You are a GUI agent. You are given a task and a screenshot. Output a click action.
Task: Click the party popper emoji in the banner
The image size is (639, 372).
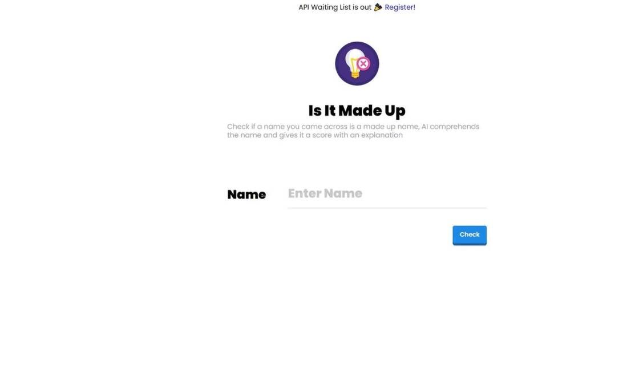point(378,7)
